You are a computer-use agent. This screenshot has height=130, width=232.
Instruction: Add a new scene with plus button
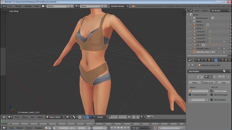(x=102, y=6)
